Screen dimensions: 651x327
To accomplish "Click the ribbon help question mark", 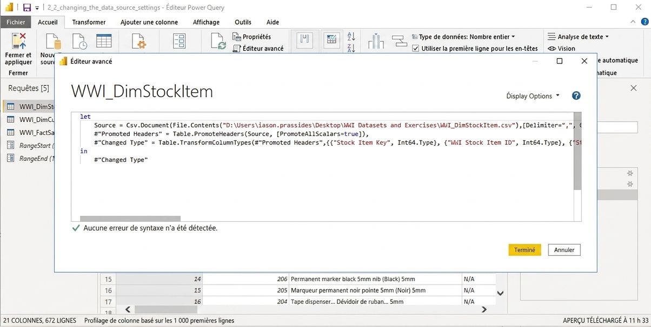I will tap(643, 22).
